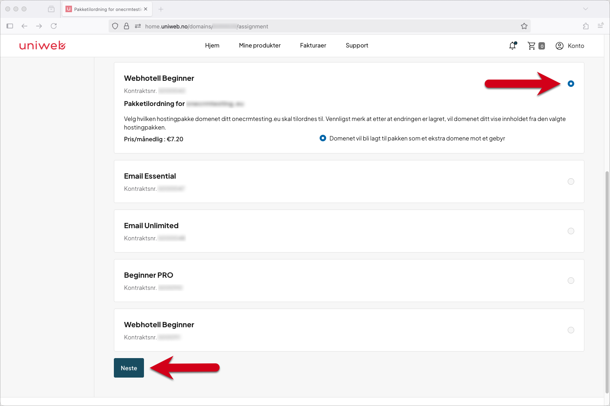List all tabs dropdown arrow
The width and height of the screenshot is (610, 406).
pyautogui.click(x=586, y=9)
